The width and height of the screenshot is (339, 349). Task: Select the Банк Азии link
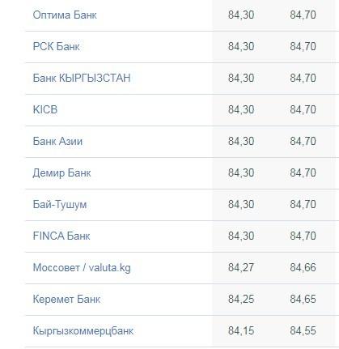(57, 141)
